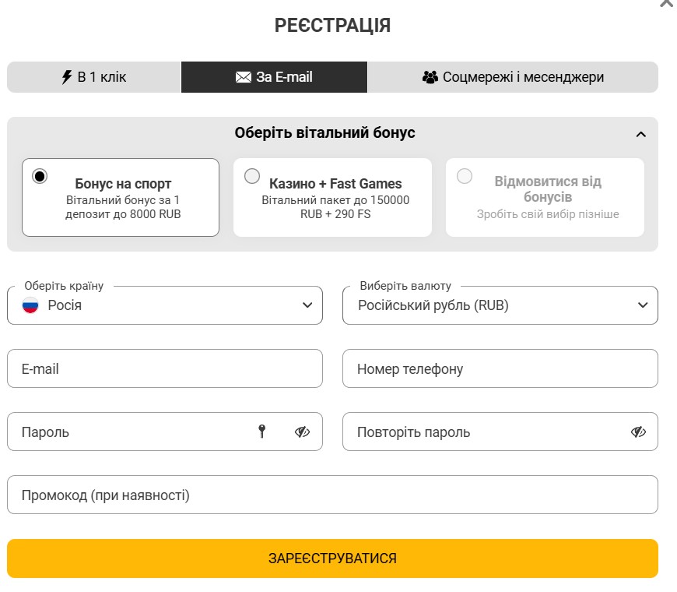Click the envelope icon in E-mail tab

(x=244, y=77)
